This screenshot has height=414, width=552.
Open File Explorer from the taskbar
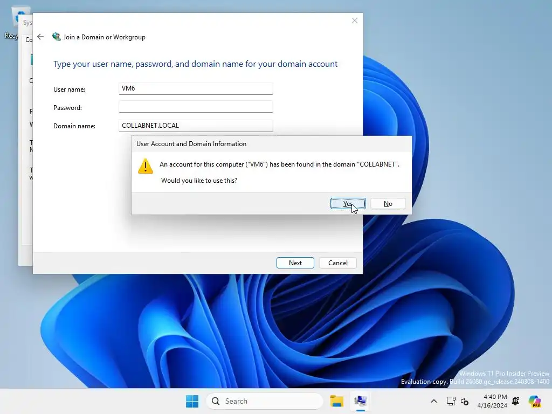336,401
